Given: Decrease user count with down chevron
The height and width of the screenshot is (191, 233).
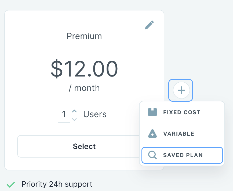Looking at the screenshot, I should [x=74, y=119].
